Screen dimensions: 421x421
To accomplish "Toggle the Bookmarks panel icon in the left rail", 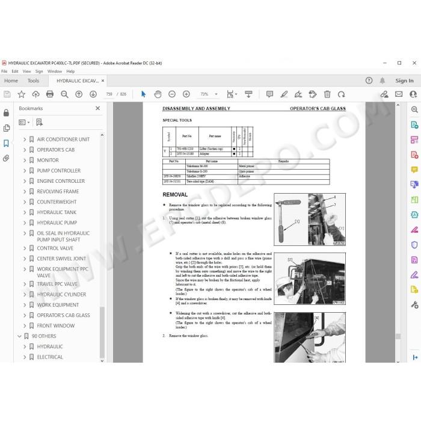I will [x=6, y=143].
